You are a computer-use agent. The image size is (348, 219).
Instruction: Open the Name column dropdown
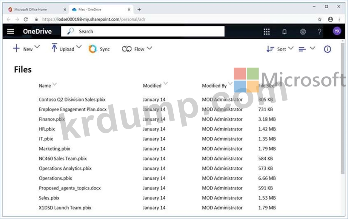[x=55, y=84]
